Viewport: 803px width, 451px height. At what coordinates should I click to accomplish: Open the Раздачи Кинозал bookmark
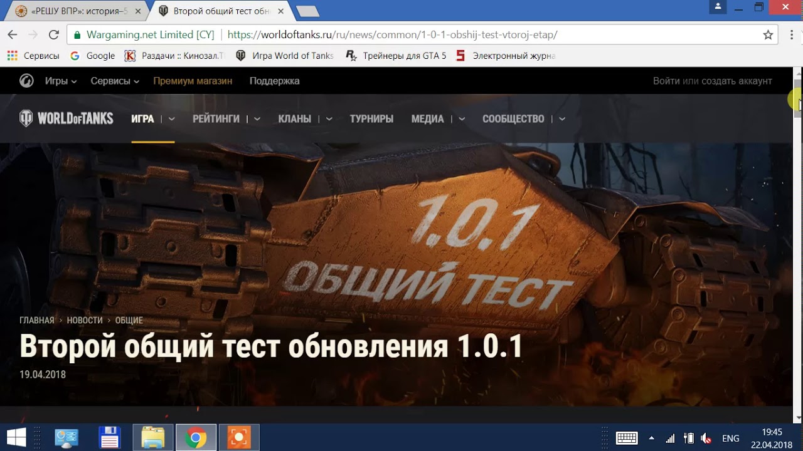coord(174,56)
